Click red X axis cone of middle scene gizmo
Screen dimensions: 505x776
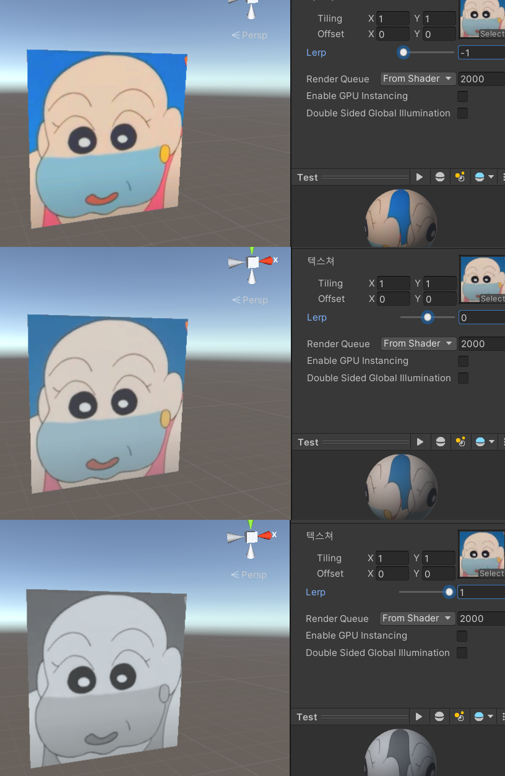pos(266,261)
